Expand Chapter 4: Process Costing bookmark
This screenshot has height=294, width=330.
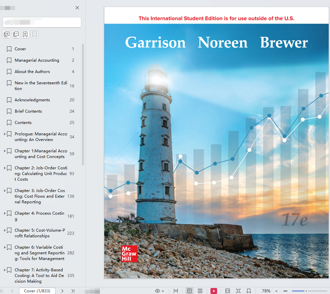5,213
